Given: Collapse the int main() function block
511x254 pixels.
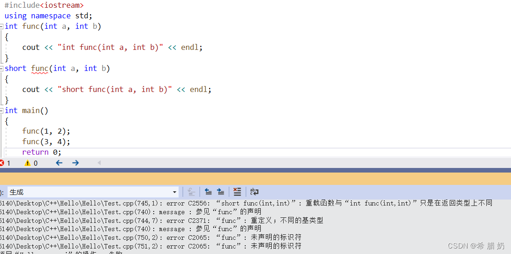Looking at the screenshot, I should click(x=2, y=111).
